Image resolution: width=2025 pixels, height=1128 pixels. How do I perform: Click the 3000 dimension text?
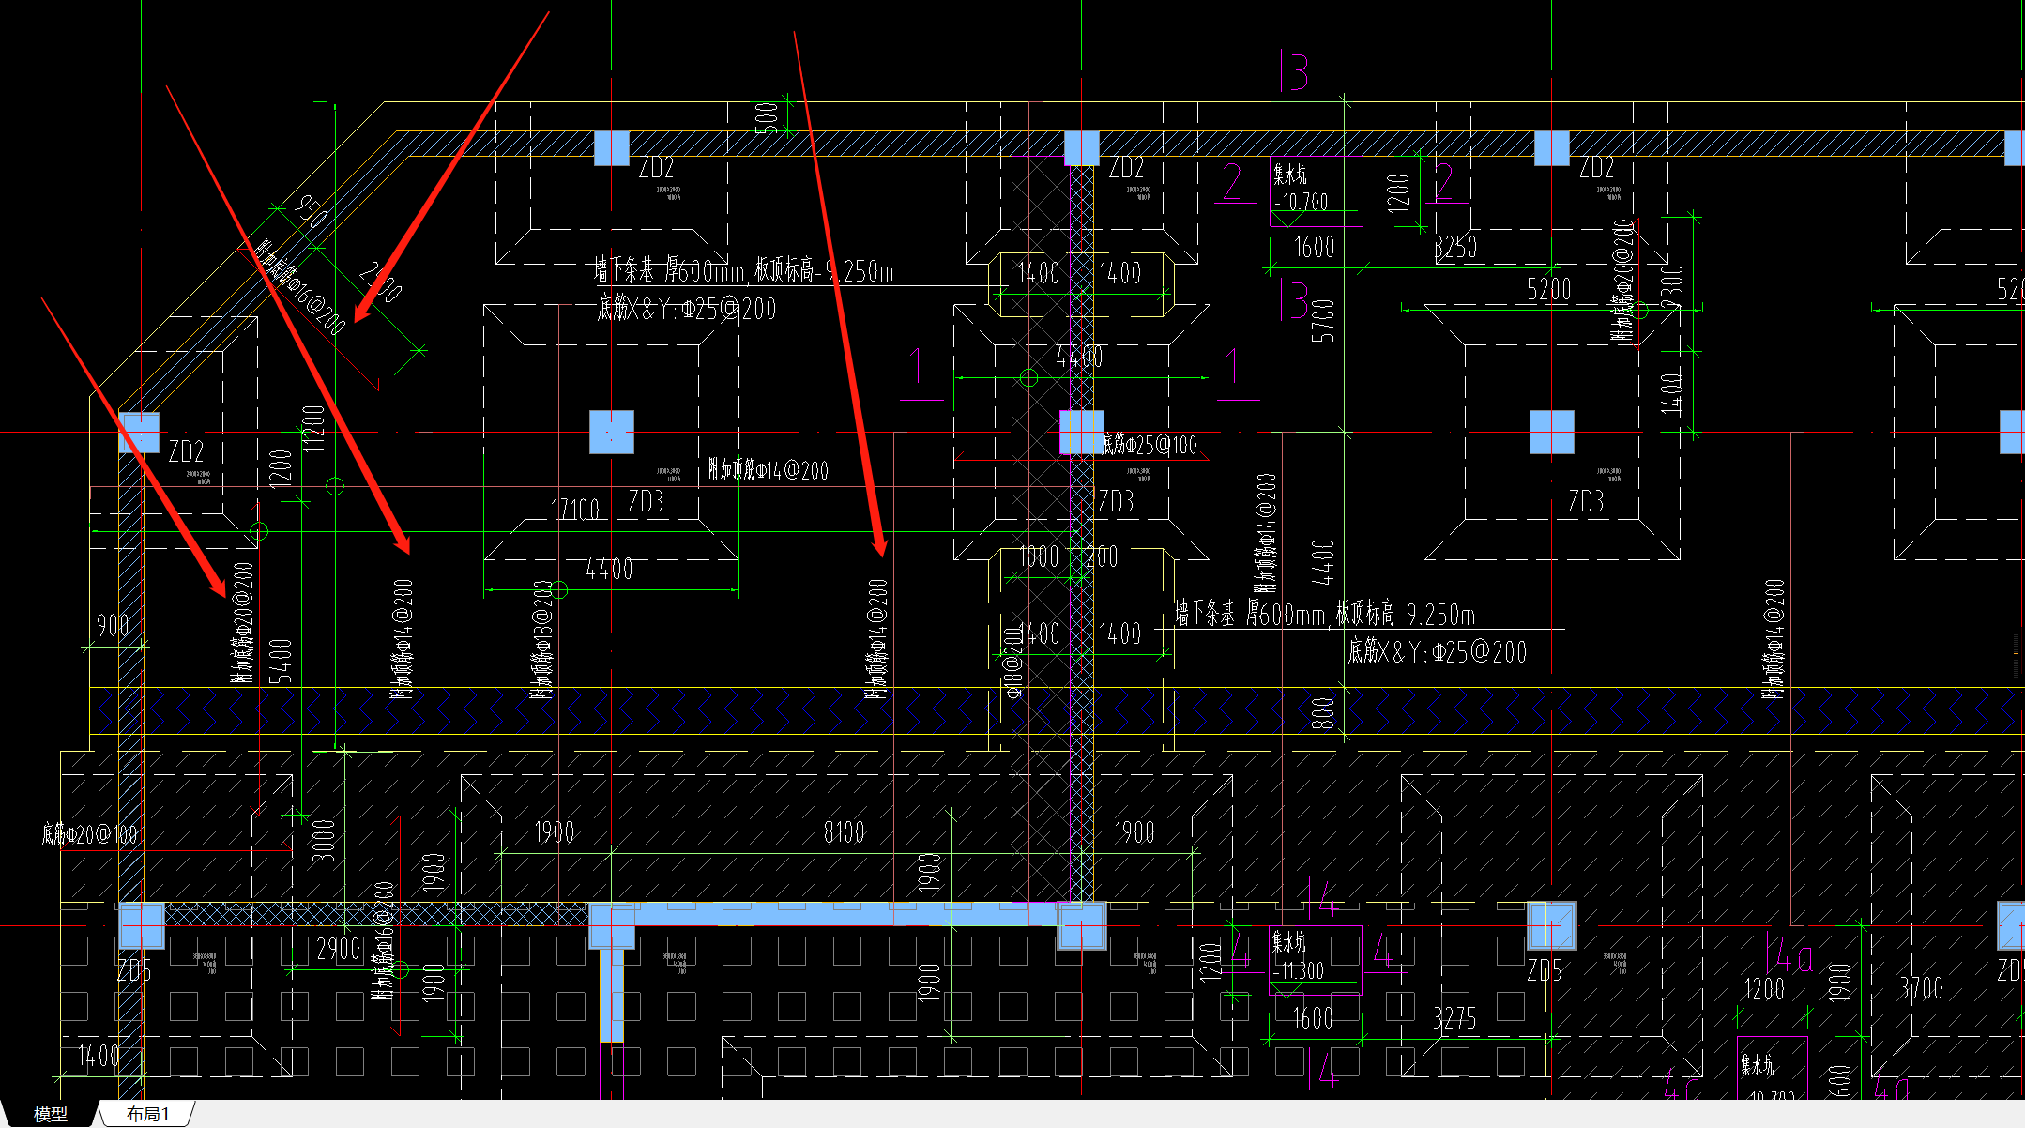click(323, 841)
